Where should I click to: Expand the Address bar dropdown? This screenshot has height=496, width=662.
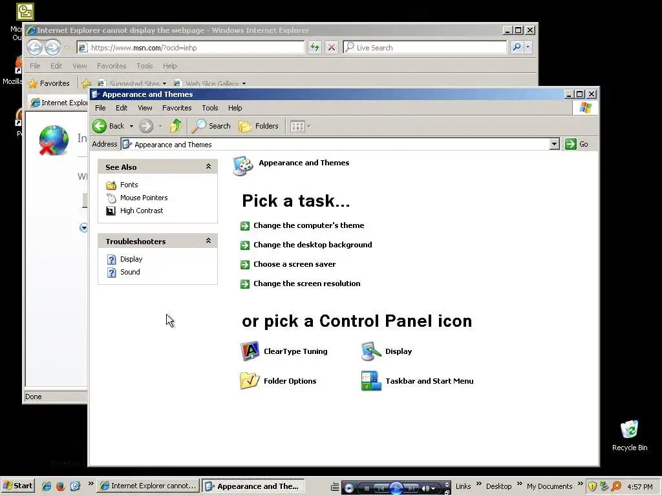click(554, 144)
